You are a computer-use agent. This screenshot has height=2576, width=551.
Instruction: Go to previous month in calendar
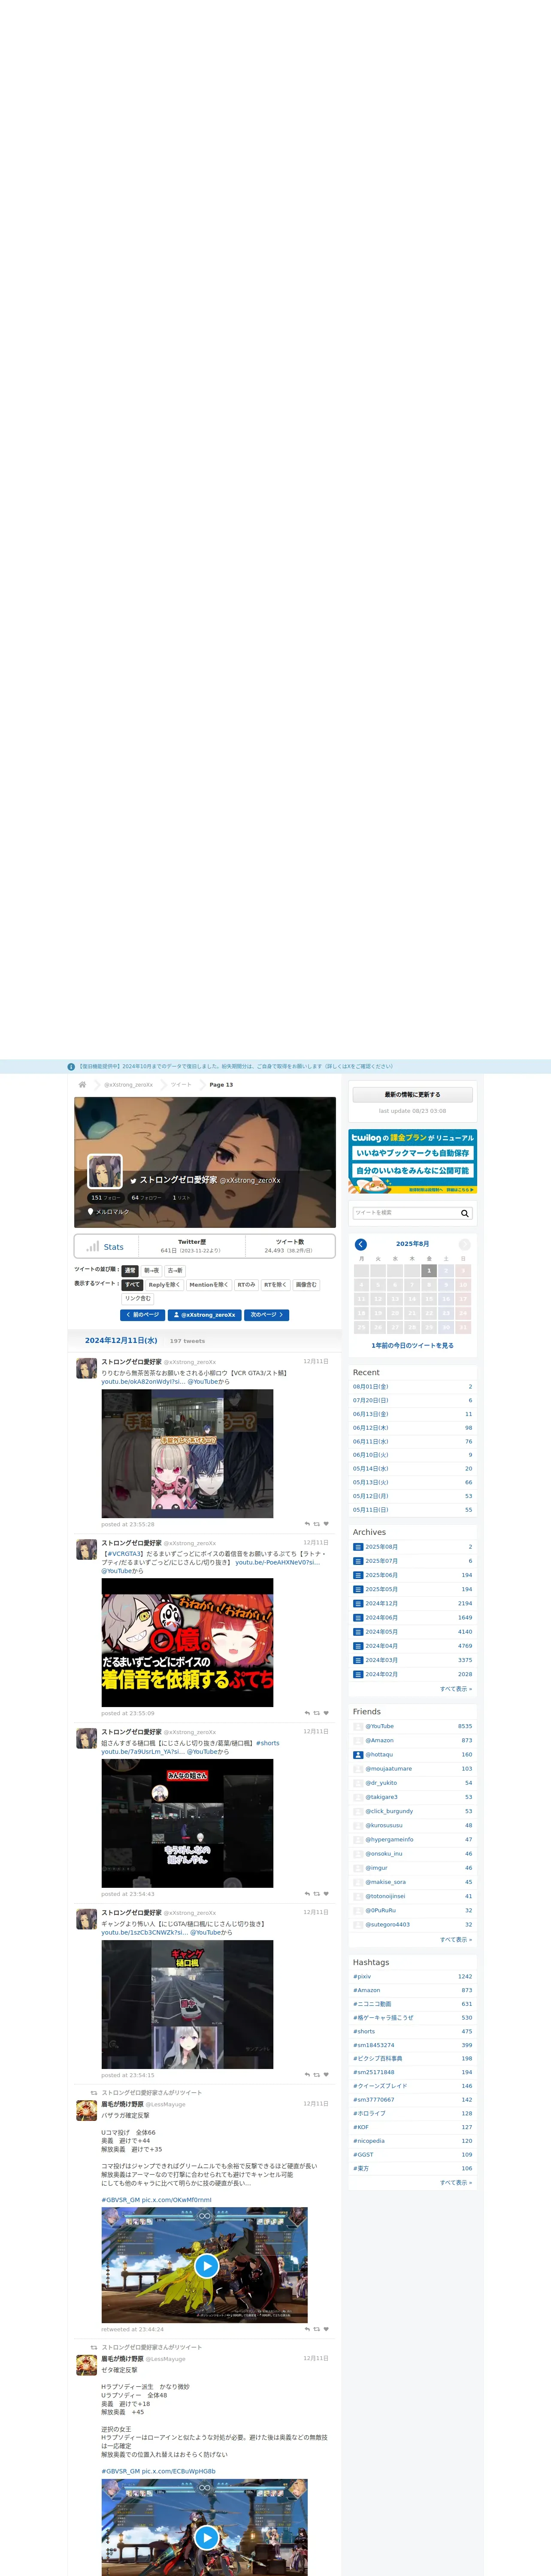click(x=361, y=1244)
